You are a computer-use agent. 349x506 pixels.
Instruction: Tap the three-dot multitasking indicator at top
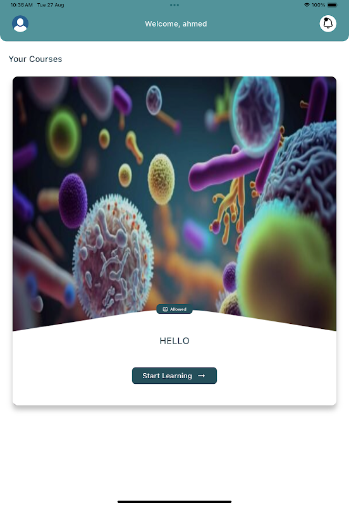(x=174, y=5)
